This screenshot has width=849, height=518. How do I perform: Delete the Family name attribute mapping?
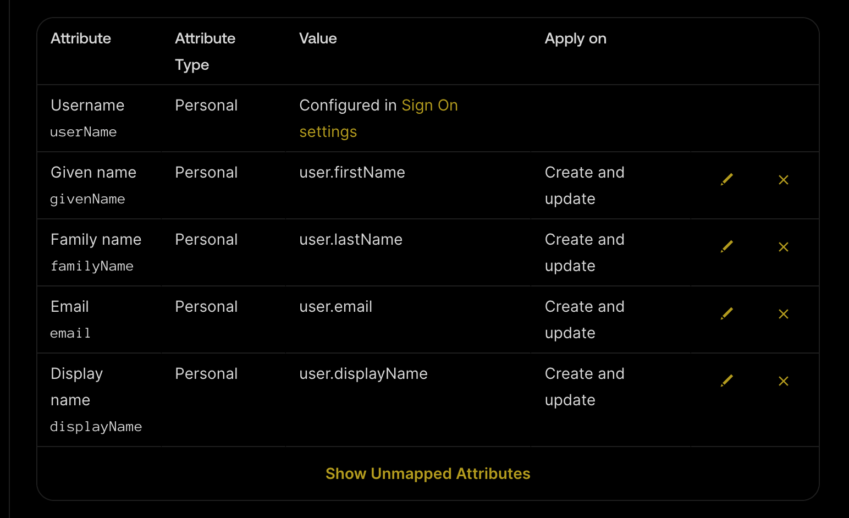tap(784, 247)
